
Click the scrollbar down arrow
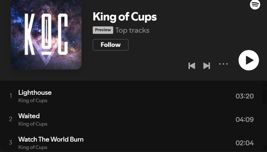(265, 148)
